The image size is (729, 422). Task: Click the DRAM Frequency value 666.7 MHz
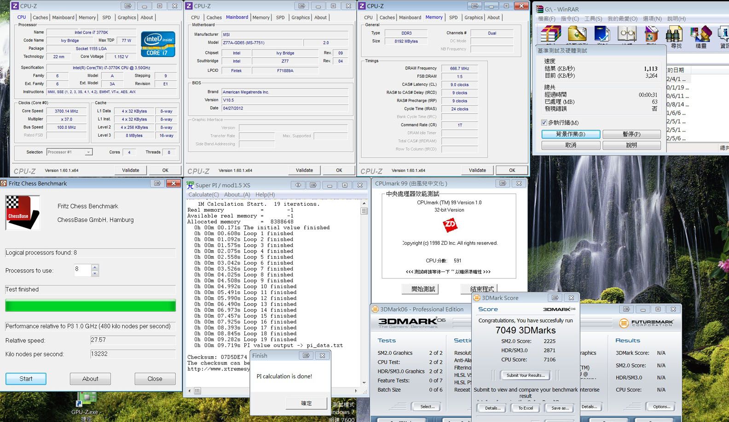[459, 68]
